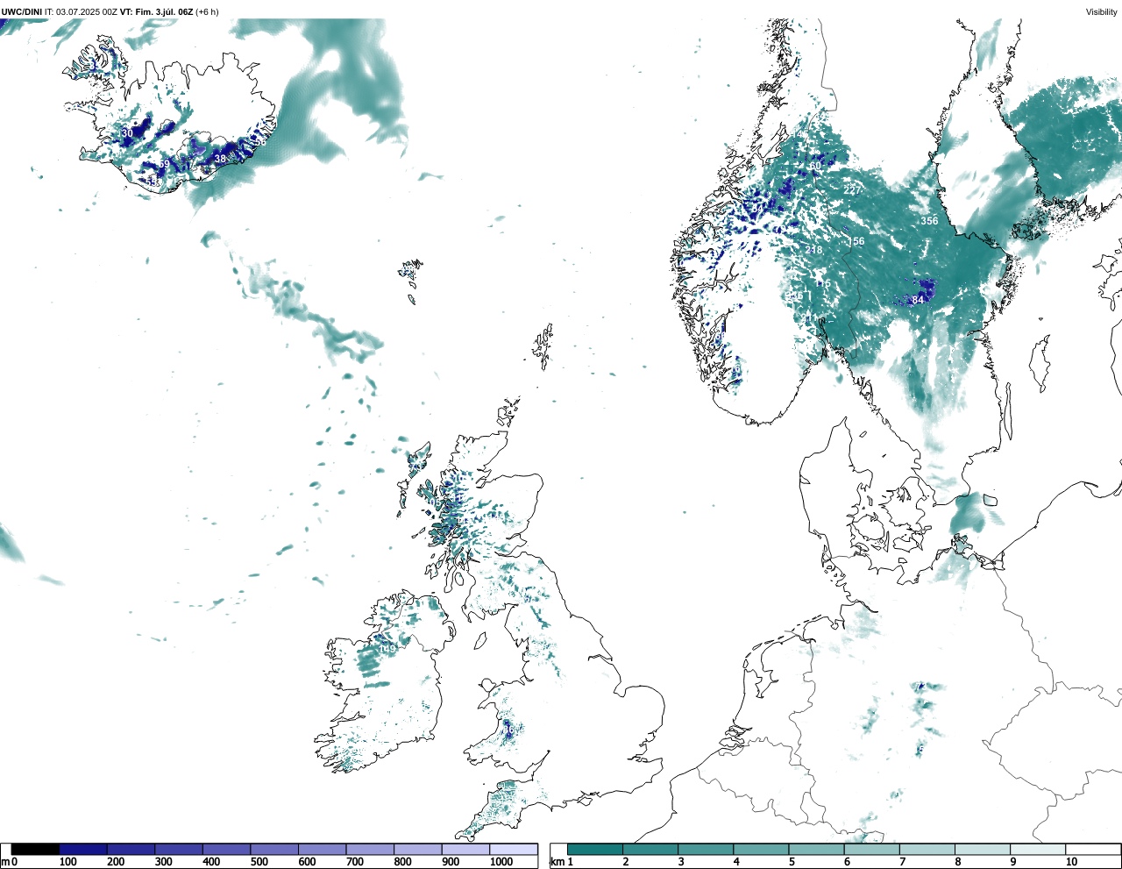Select the black 0–100 m legend swatch
Image resolution: width=1122 pixels, height=869 pixels.
36,849
